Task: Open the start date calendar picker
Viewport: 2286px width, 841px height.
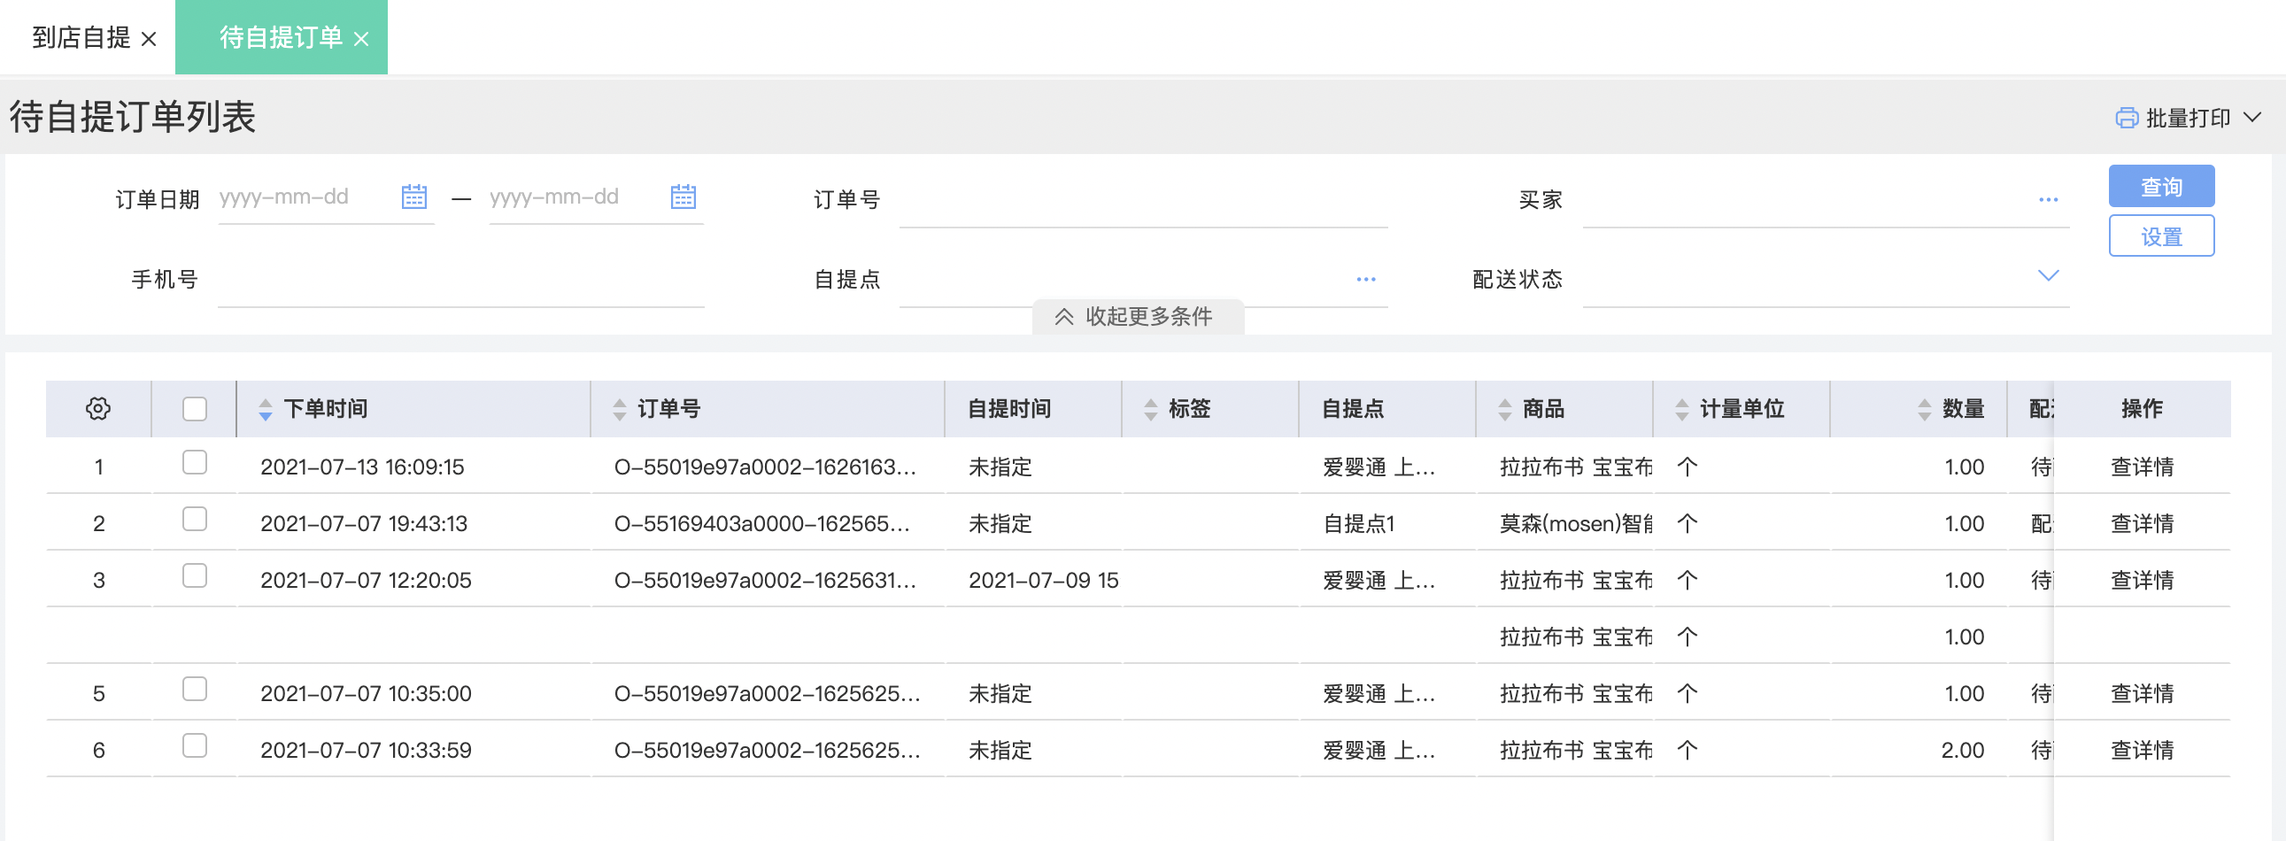Action: click(413, 197)
